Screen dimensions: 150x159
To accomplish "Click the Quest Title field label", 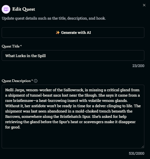I will [x=12, y=46].
